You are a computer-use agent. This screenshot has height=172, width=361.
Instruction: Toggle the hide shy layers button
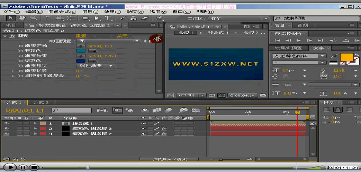coord(144,110)
